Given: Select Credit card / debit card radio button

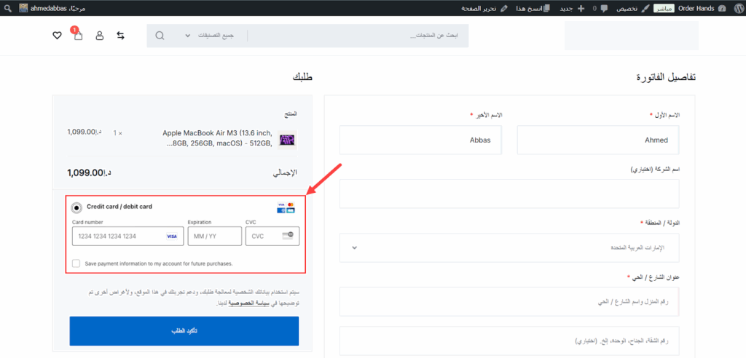Looking at the screenshot, I should point(76,207).
